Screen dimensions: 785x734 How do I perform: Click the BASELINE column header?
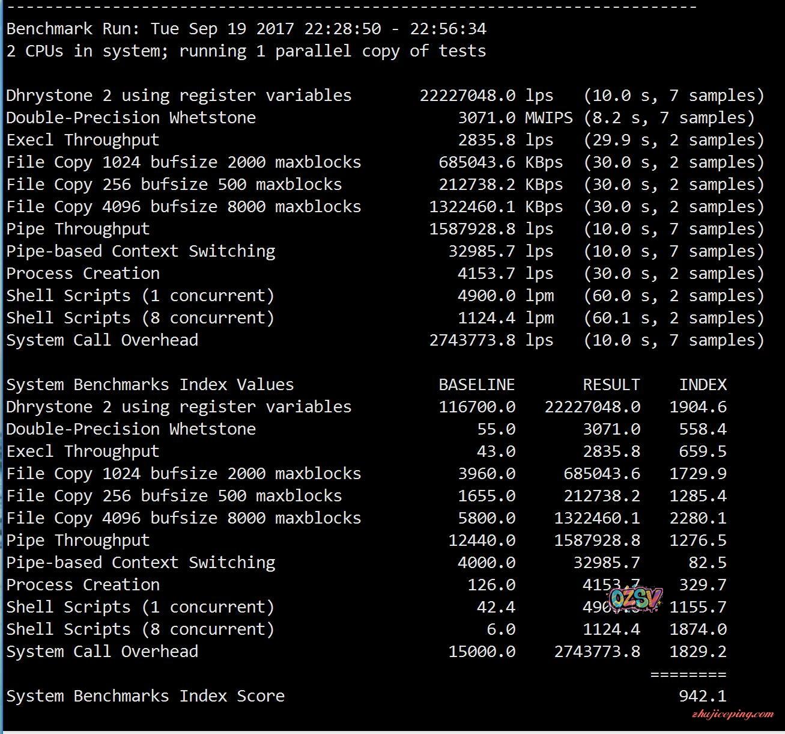pos(477,385)
